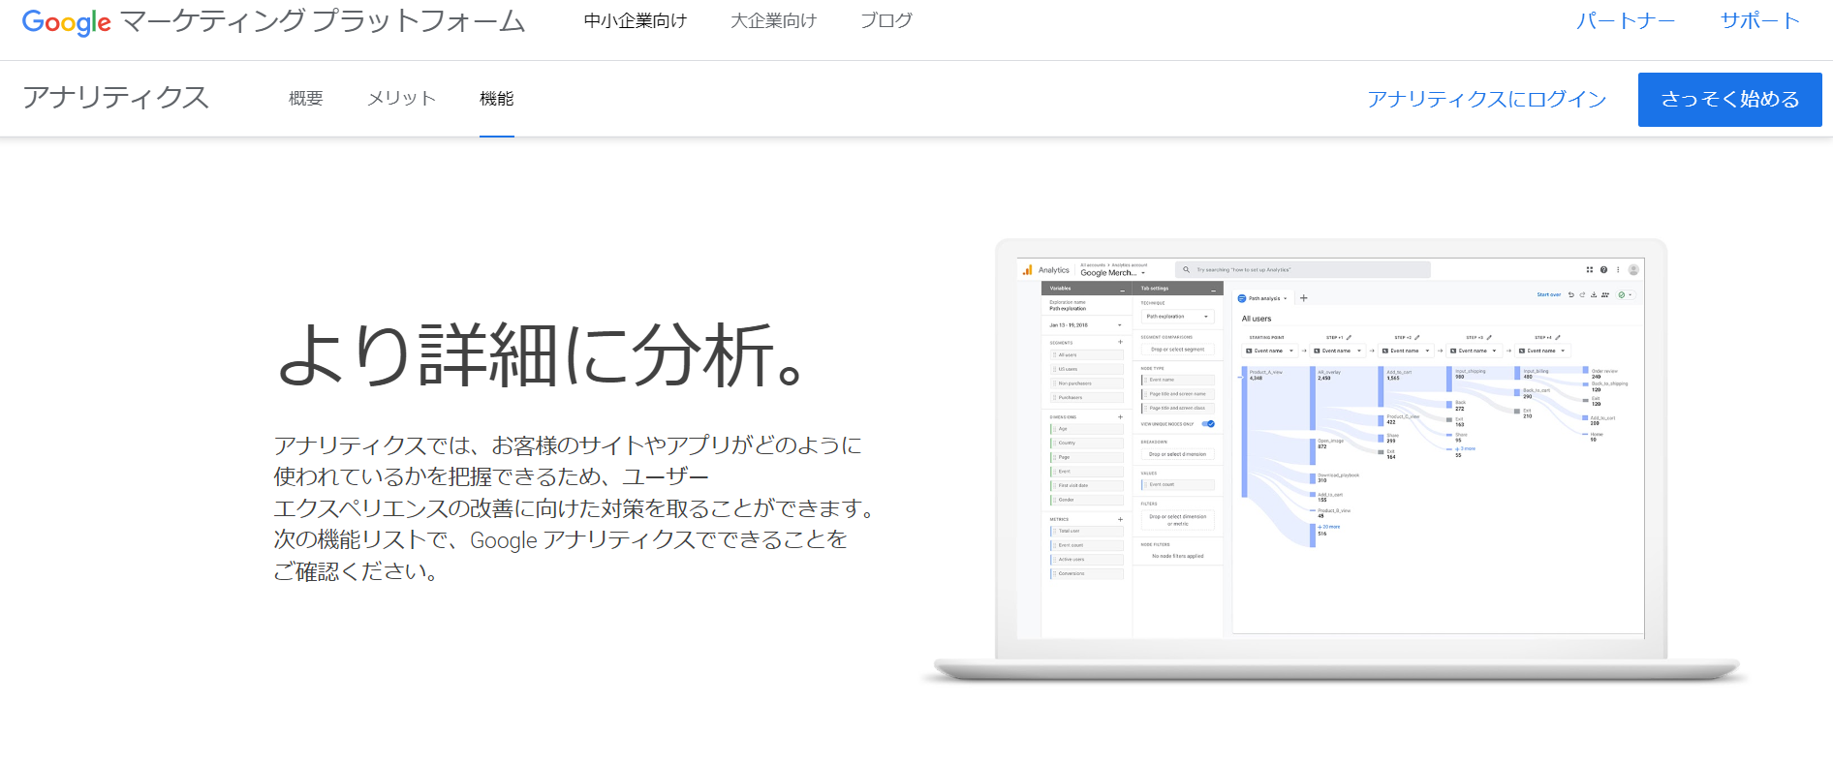Click the マーケティング プラットフォーム header text
The height and width of the screenshot is (765, 1833).
323,21
